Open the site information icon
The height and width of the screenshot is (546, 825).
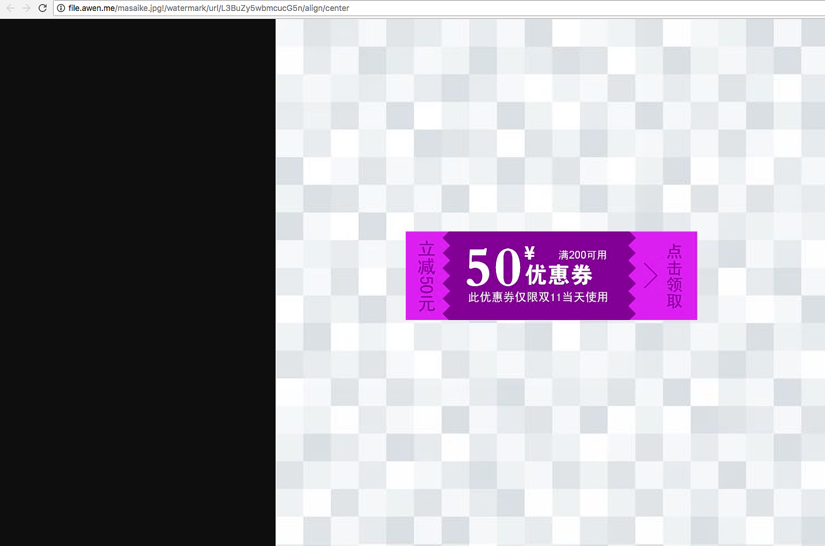(61, 8)
